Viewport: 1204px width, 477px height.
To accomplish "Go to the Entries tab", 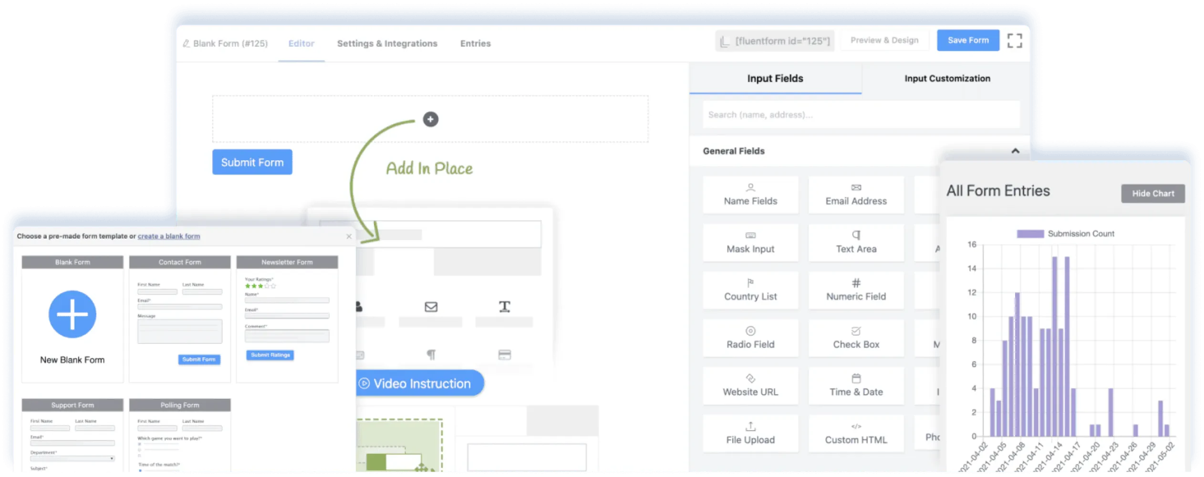I will point(475,43).
